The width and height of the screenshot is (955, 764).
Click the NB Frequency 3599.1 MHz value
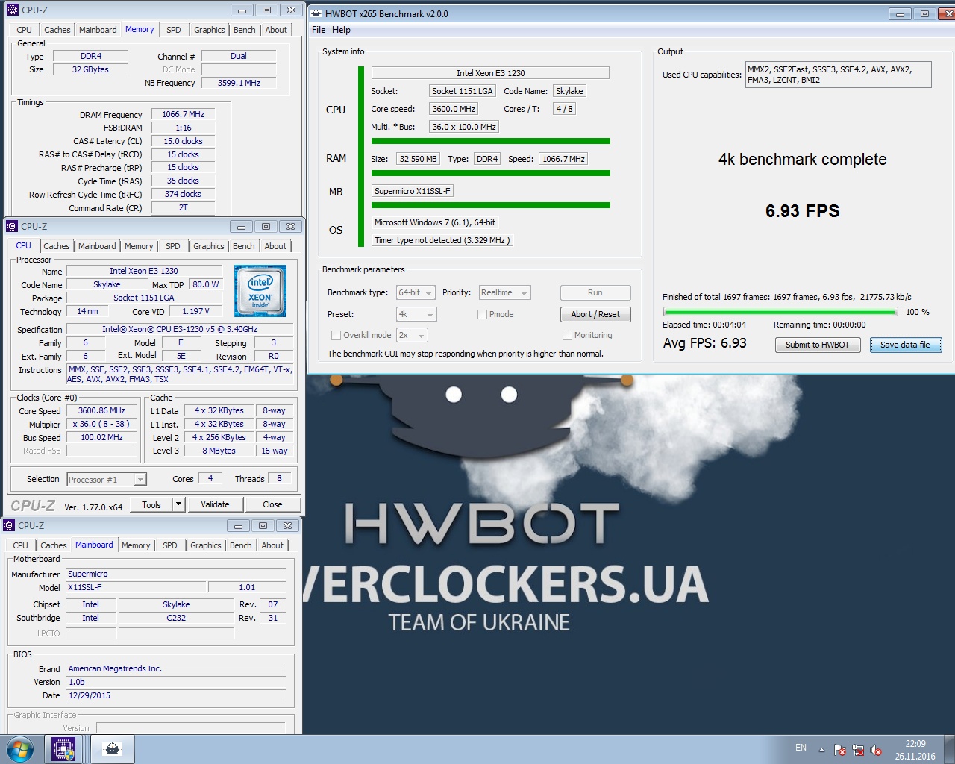coord(239,83)
